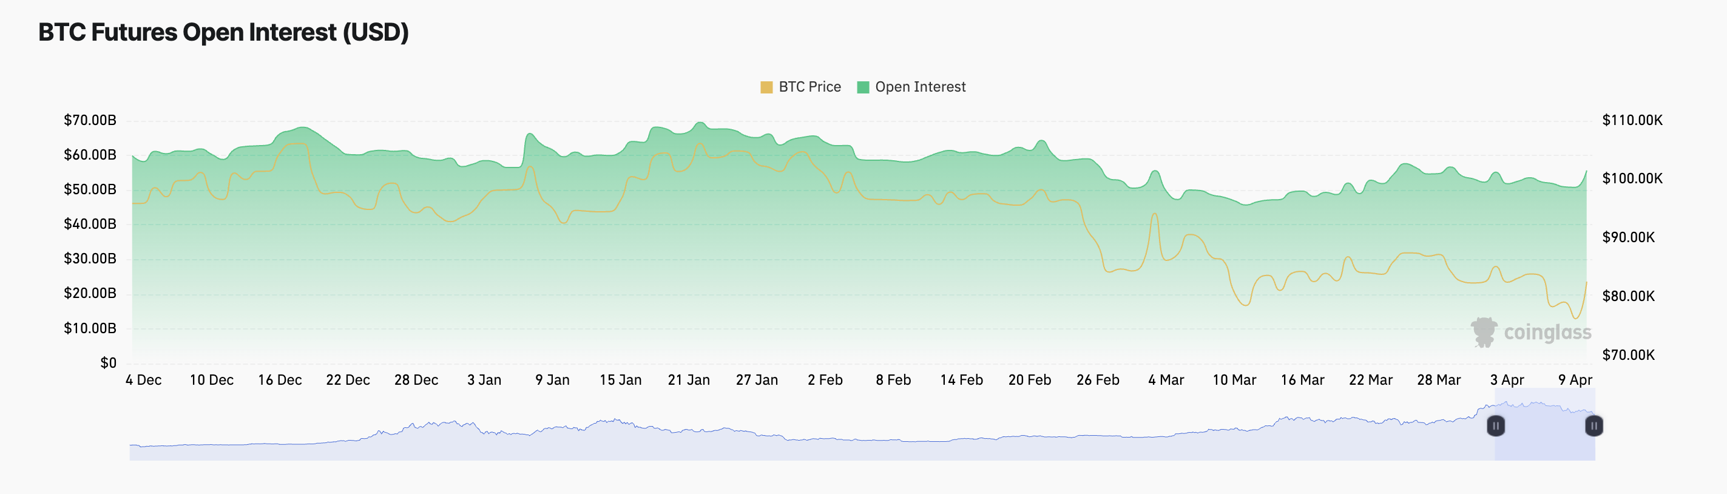Screen dimensions: 1727x494
Task: Click the 4 Dec date label
Action: tap(143, 380)
